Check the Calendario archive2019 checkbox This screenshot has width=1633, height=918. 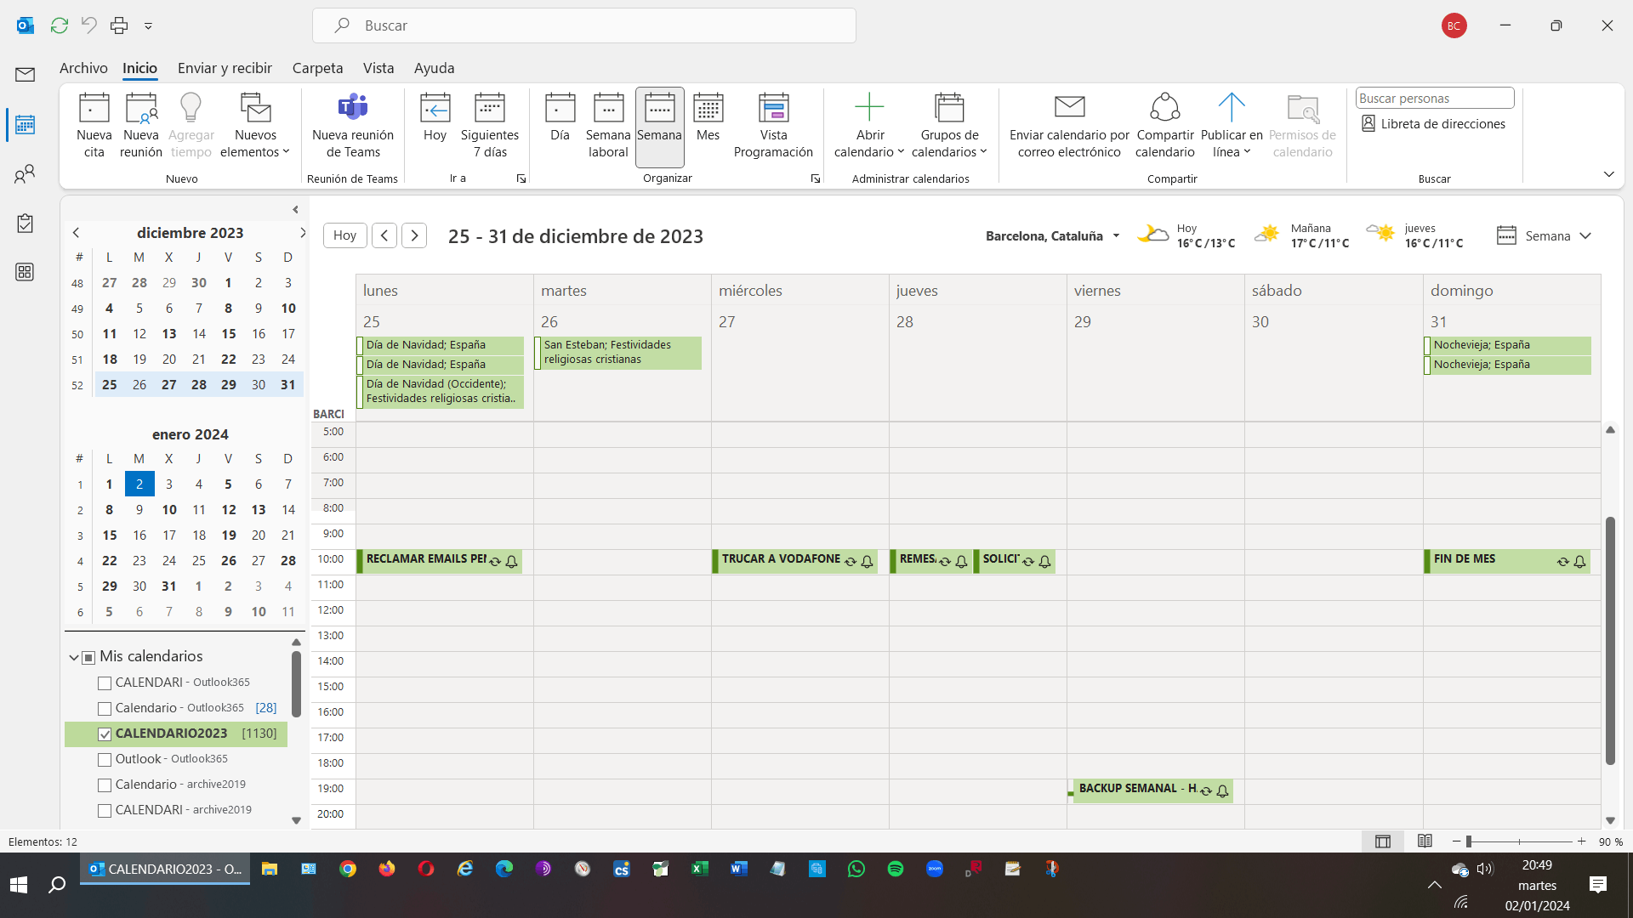click(105, 785)
